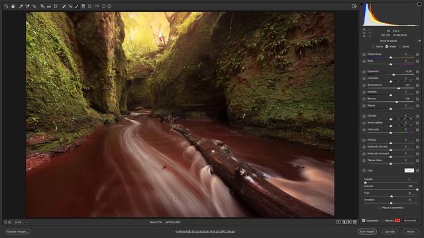Select the Transform tool
The height and width of the screenshot is (238, 424).
tap(56, 6)
